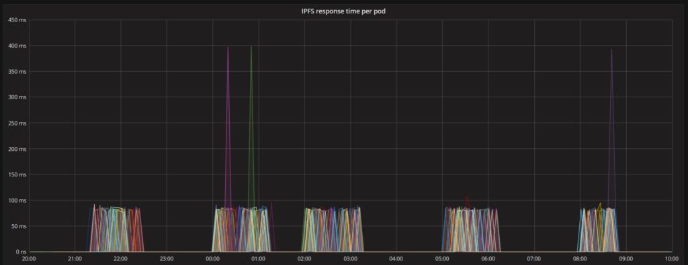Click the magenta 400 ms spike peak

228,46
